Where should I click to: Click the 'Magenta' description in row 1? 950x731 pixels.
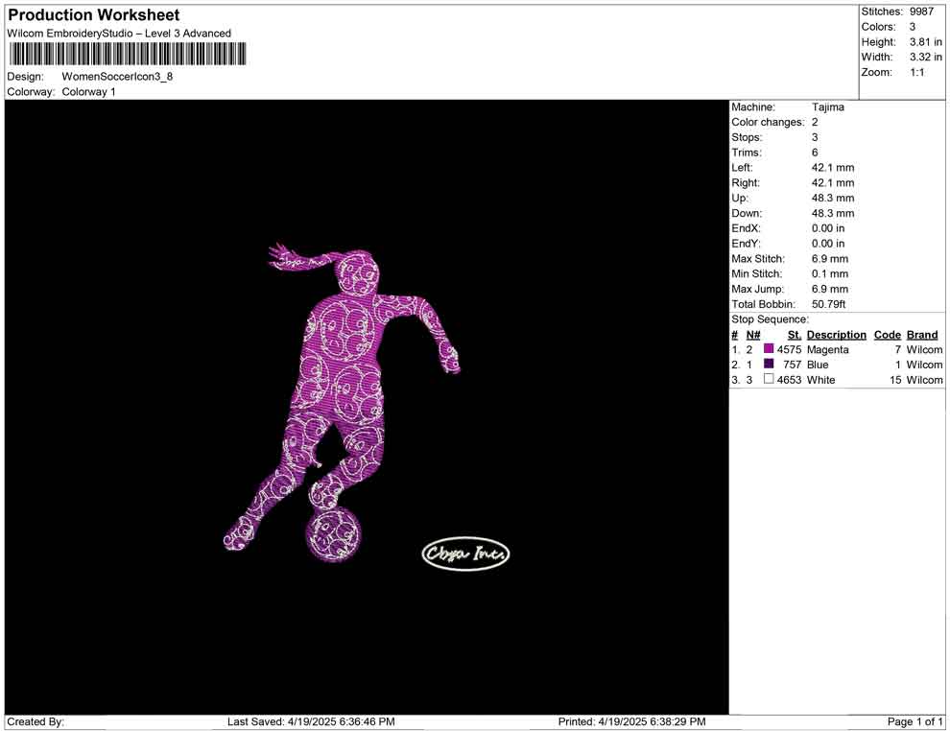(827, 349)
